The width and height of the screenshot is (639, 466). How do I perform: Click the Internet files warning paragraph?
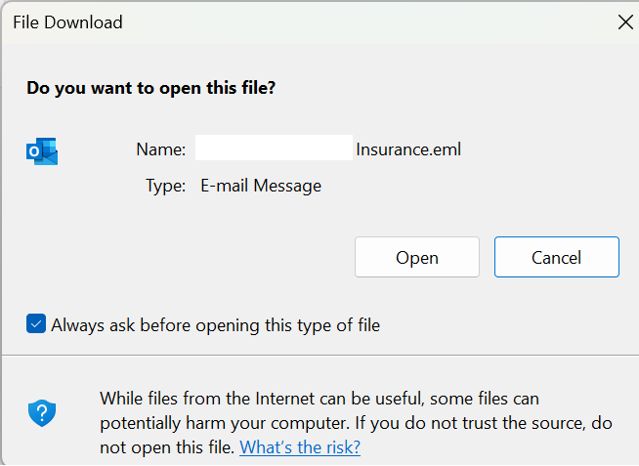(356, 423)
